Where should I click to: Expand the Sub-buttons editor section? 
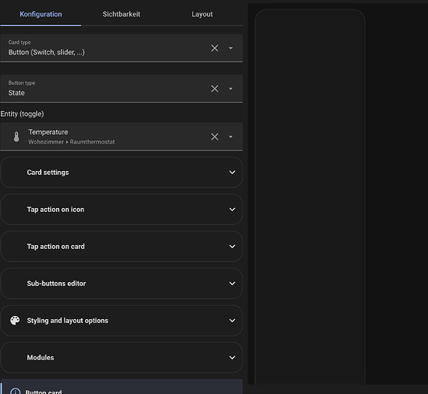tap(121, 284)
